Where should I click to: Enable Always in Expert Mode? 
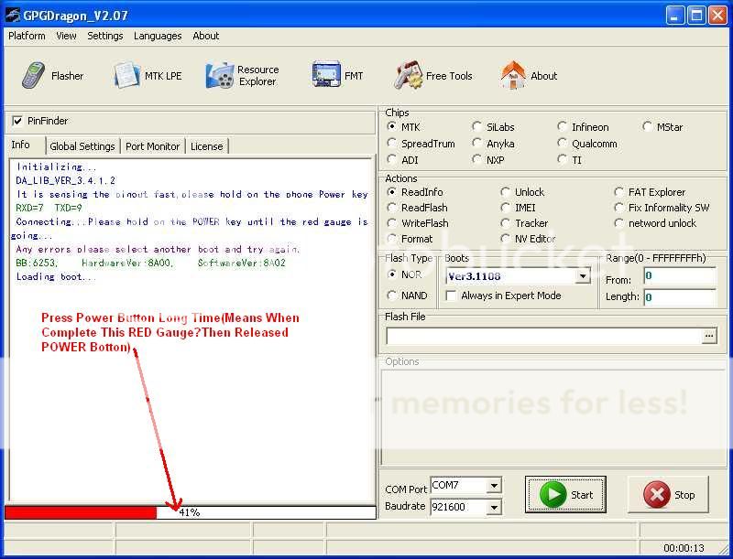451,296
